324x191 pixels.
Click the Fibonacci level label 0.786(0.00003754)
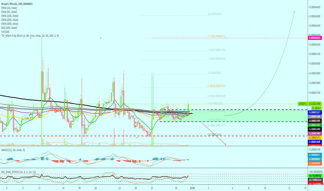(217, 86)
